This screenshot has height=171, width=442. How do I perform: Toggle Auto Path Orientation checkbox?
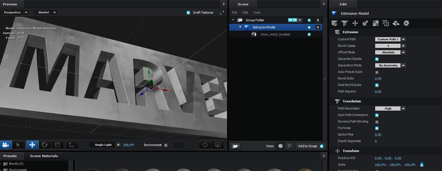(377, 115)
